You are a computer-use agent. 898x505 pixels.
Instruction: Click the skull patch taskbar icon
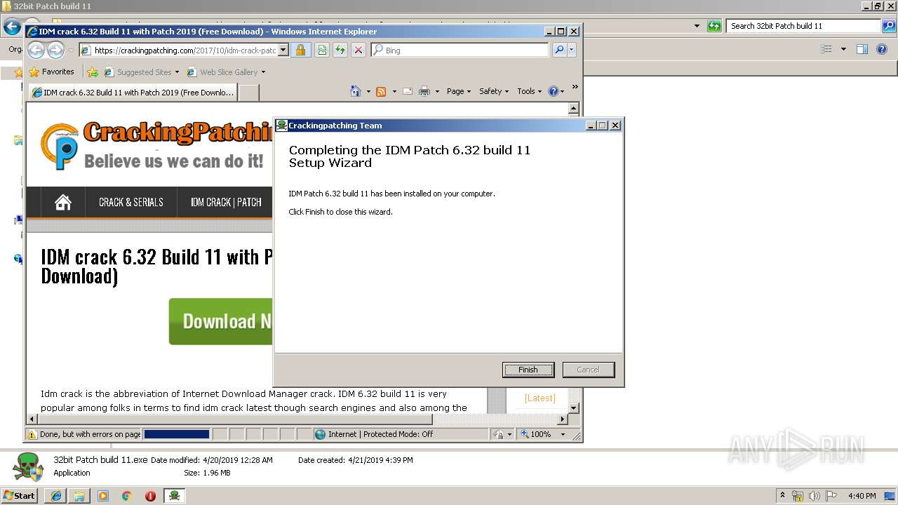click(x=174, y=495)
